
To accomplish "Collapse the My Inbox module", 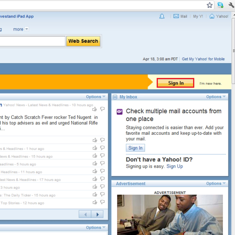I will click(115, 97).
